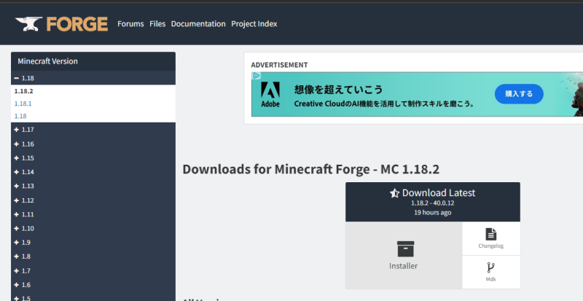Select the 1.18 sub-version link

20,116
